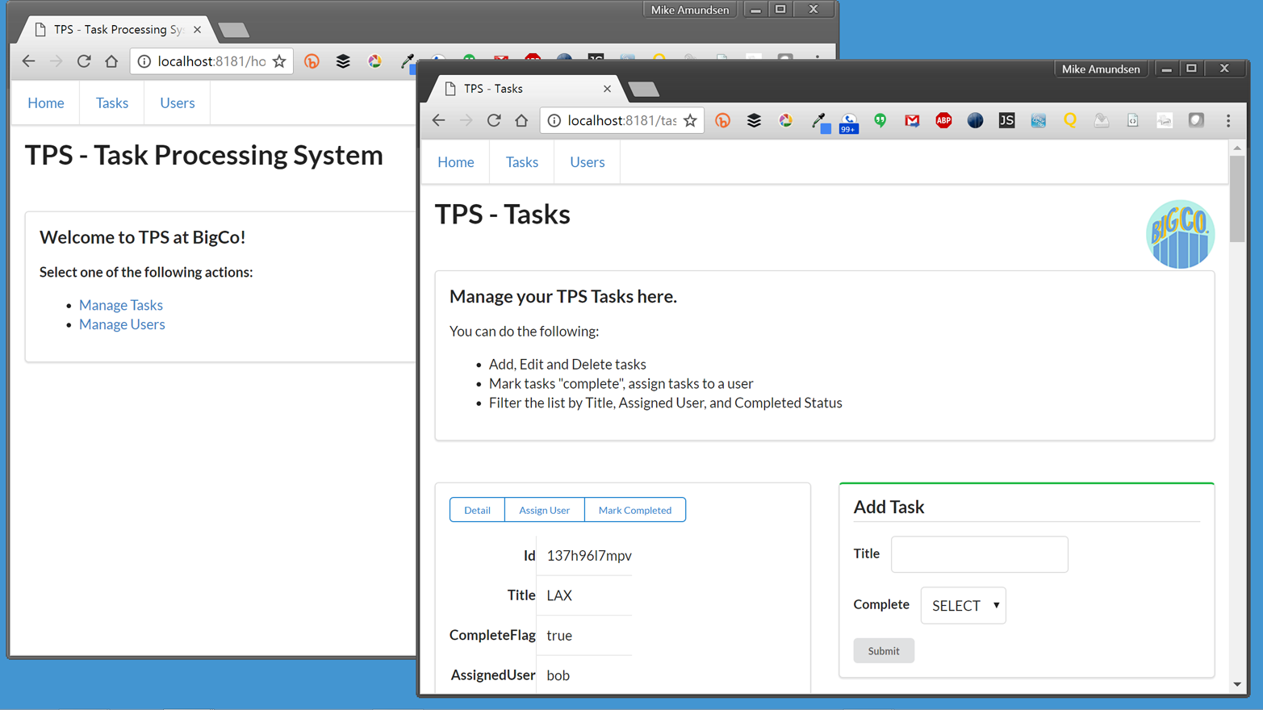Open the yellow Q extension icon
1263x710 pixels.
pyautogui.click(x=1070, y=120)
